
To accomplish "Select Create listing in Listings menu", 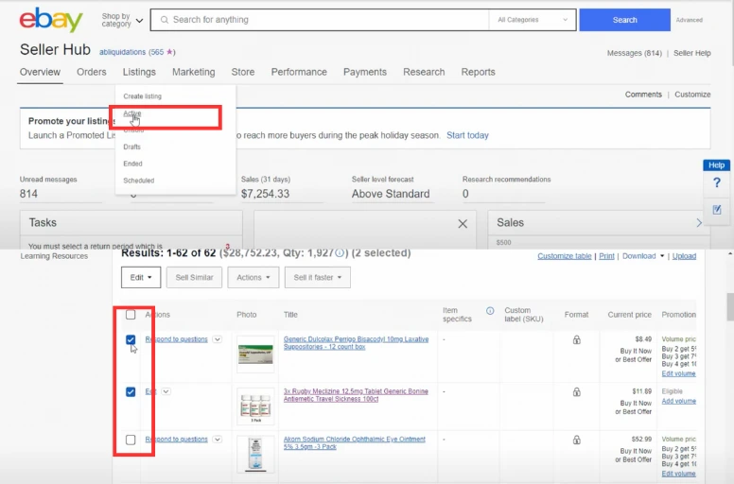I will point(142,96).
